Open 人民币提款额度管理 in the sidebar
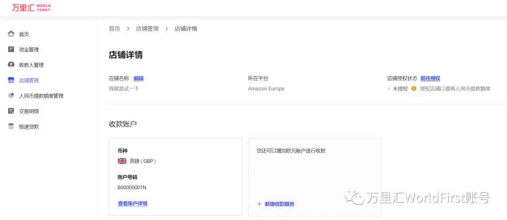This screenshot has width=507, height=220. [41, 96]
